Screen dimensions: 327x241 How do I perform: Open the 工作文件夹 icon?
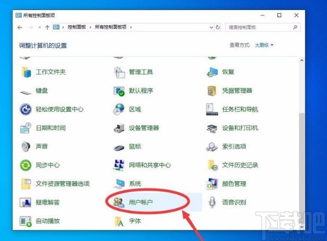[26, 72]
